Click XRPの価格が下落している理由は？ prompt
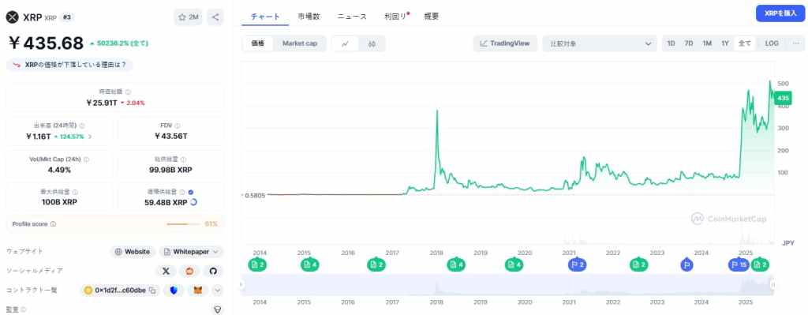 point(70,66)
